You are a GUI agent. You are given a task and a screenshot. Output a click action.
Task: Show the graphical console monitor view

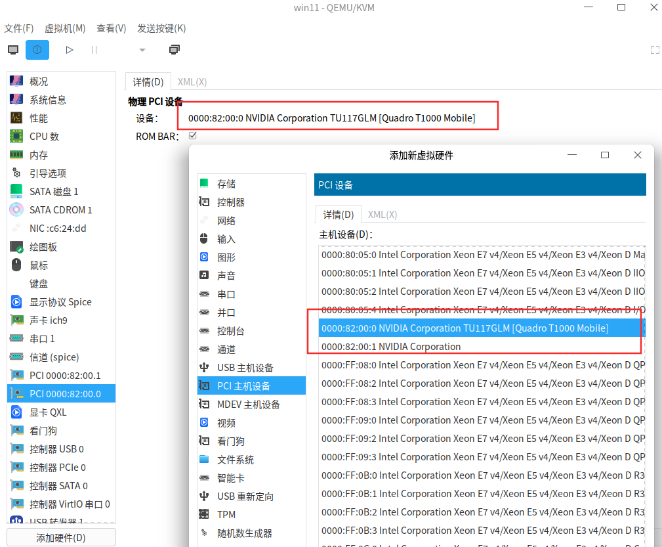pos(13,50)
